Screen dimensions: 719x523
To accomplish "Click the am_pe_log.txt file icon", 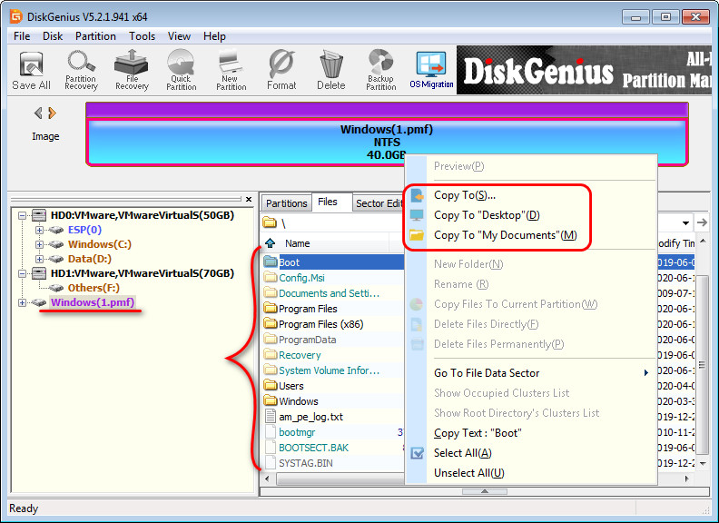I will click(271, 417).
